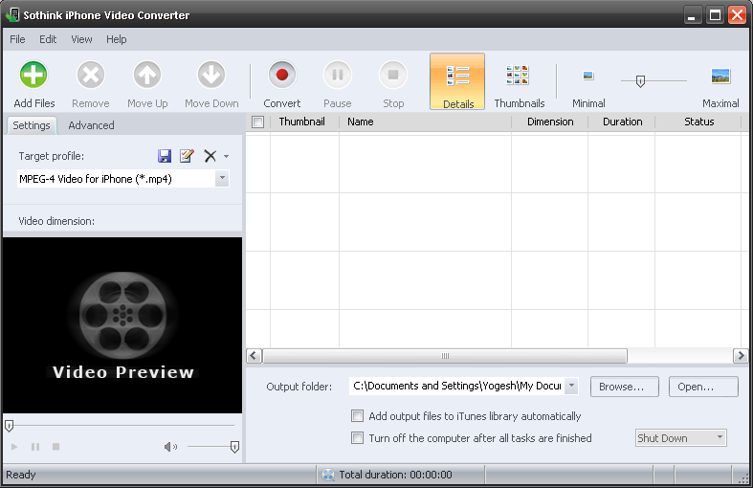This screenshot has width=753, height=488.
Task: Click the Video Preview panel
Action: [x=122, y=325]
